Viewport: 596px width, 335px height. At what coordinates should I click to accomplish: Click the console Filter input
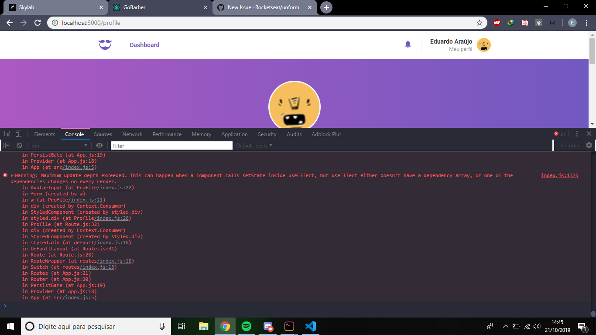(x=171, y=146)
